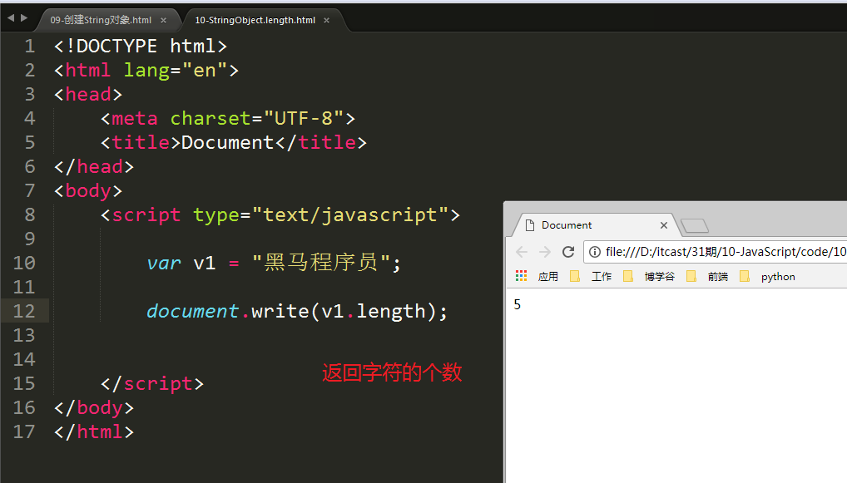Select the Document tab in the browser
Viewport: 847px width, 483px height.
click(x=592, y=225)
